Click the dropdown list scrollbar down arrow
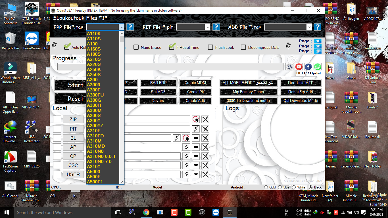The width and height of the screenshot is (388, 218). 122,182
